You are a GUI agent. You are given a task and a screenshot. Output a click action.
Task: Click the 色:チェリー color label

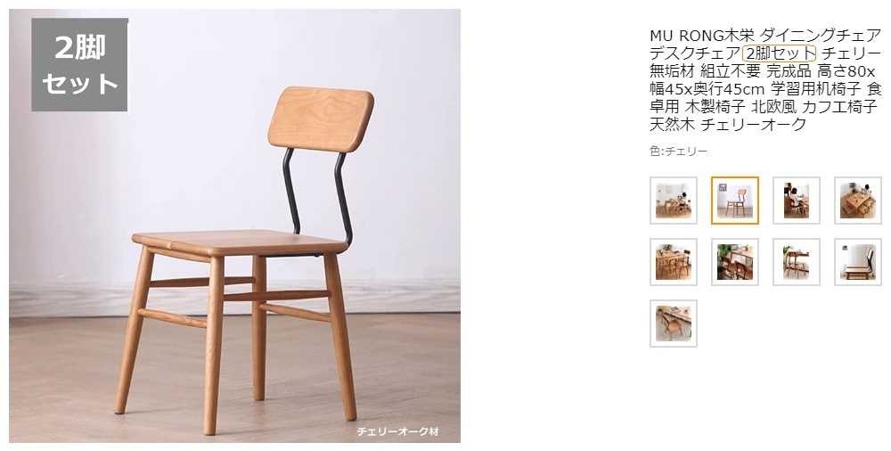tap(678, 152)
